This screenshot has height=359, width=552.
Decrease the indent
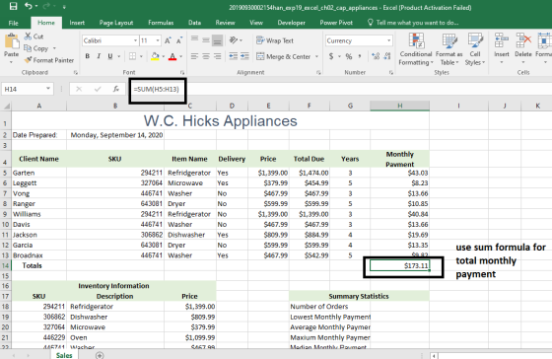(x=233, y=56)
